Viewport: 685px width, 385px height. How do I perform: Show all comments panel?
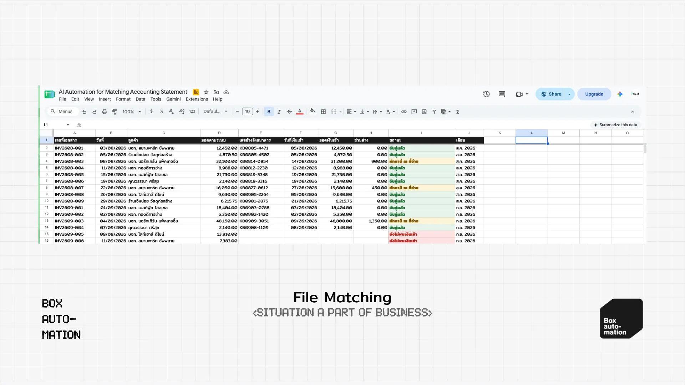pyautogui.click(x=502, y=94)
